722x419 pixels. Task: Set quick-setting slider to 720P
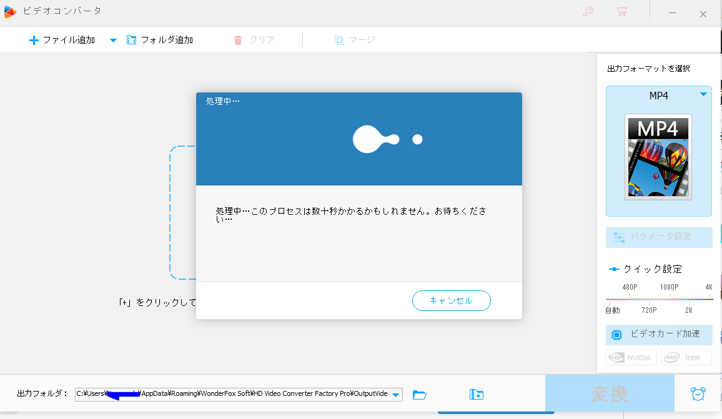pyautogui.click(x=649, y=310)
